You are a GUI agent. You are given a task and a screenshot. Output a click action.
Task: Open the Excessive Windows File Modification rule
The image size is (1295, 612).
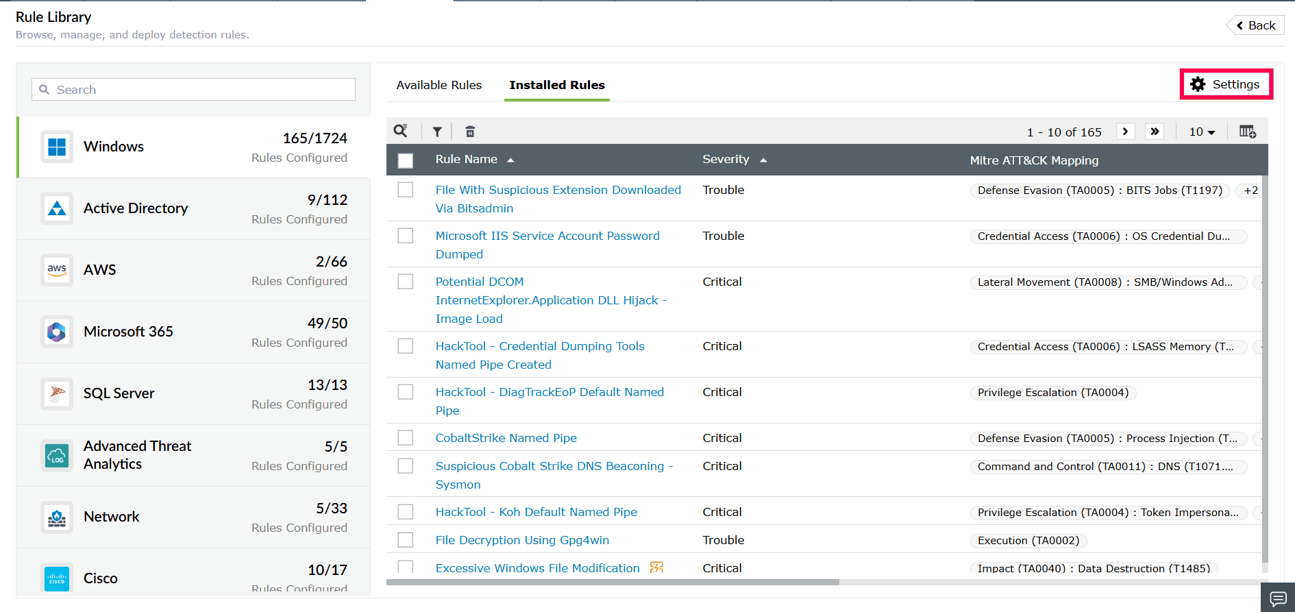(x=538, y=567)
